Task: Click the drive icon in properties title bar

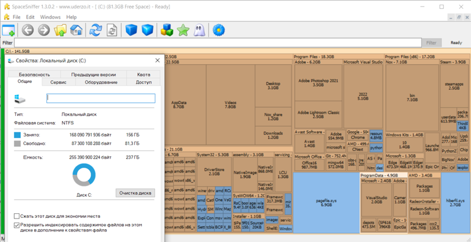Action: point(11,60)
